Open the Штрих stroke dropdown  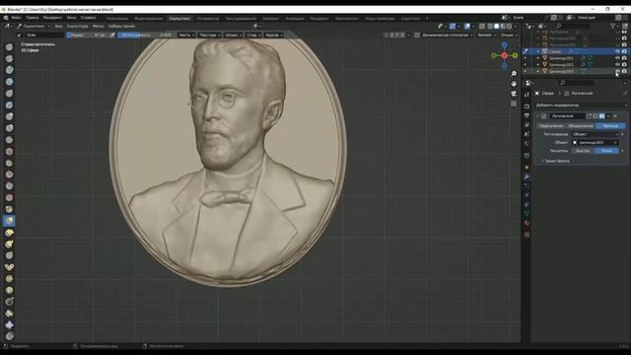(x=233, y=35)
